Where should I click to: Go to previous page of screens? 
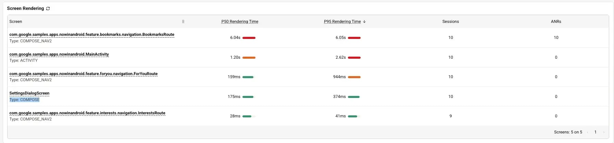(588, 132)
